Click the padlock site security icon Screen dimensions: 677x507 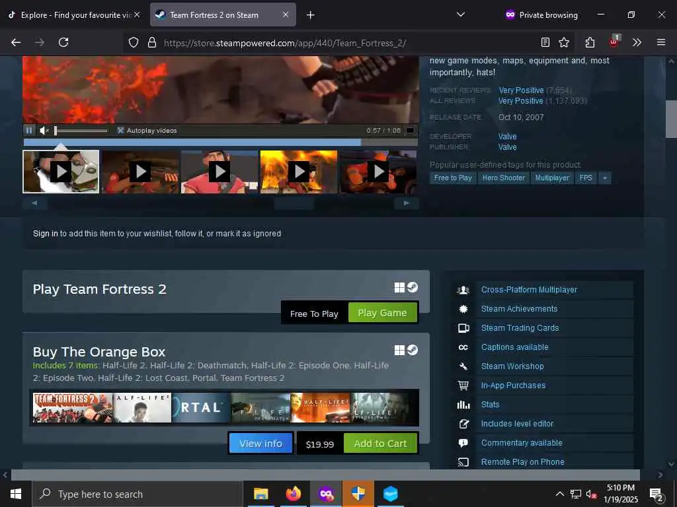point(151,42)
